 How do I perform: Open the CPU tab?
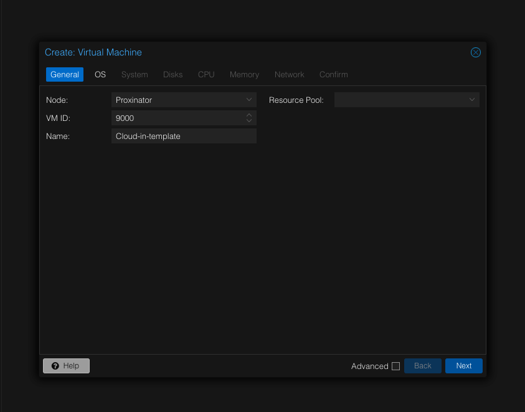tap(206, 74)
